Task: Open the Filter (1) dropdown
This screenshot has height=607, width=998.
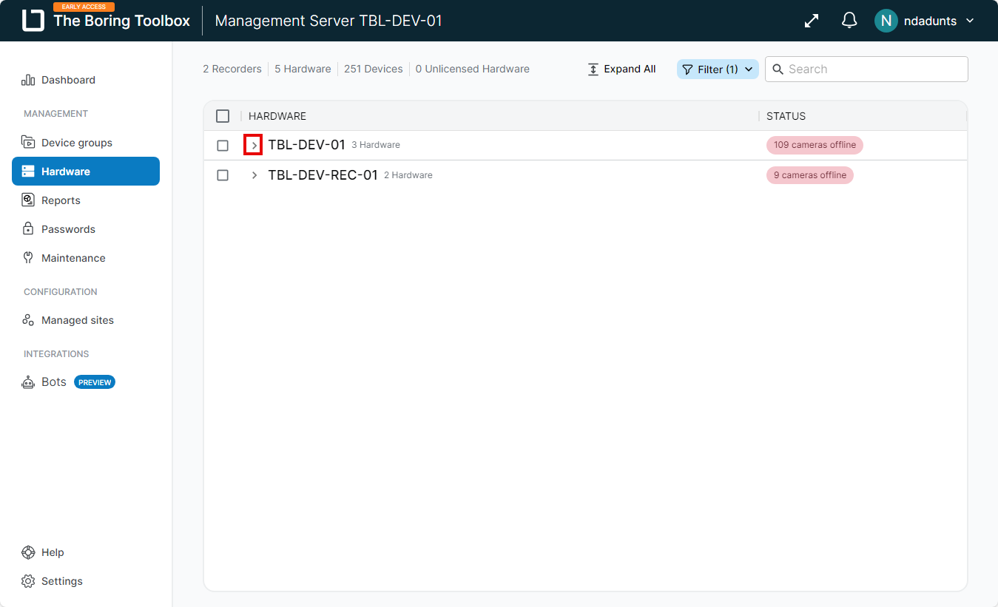Action: pyautogui.click(x=717, y=69)
